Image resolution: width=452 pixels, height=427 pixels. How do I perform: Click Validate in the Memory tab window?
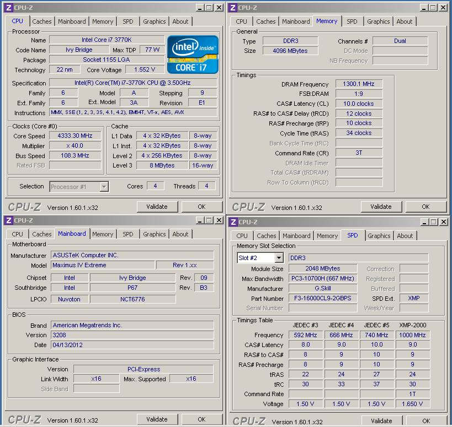tap(381, 207)
